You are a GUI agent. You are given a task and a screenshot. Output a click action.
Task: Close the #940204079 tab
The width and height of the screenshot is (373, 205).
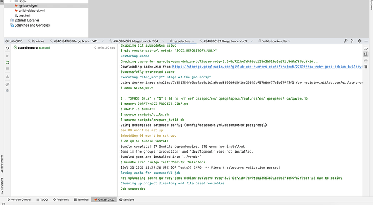[x=163, y=41]
